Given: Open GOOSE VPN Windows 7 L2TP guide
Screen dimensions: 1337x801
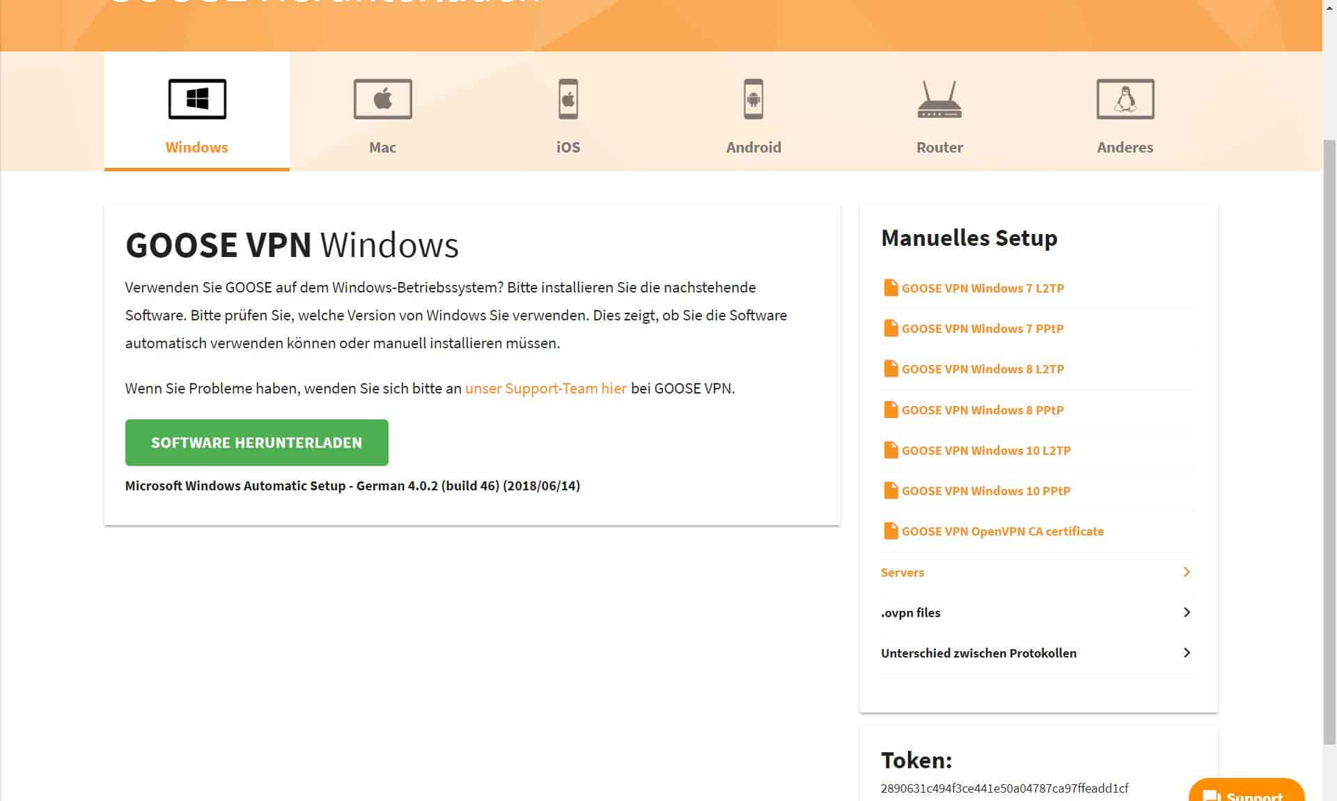Looking at the screenshot, I should pos(983,288).
